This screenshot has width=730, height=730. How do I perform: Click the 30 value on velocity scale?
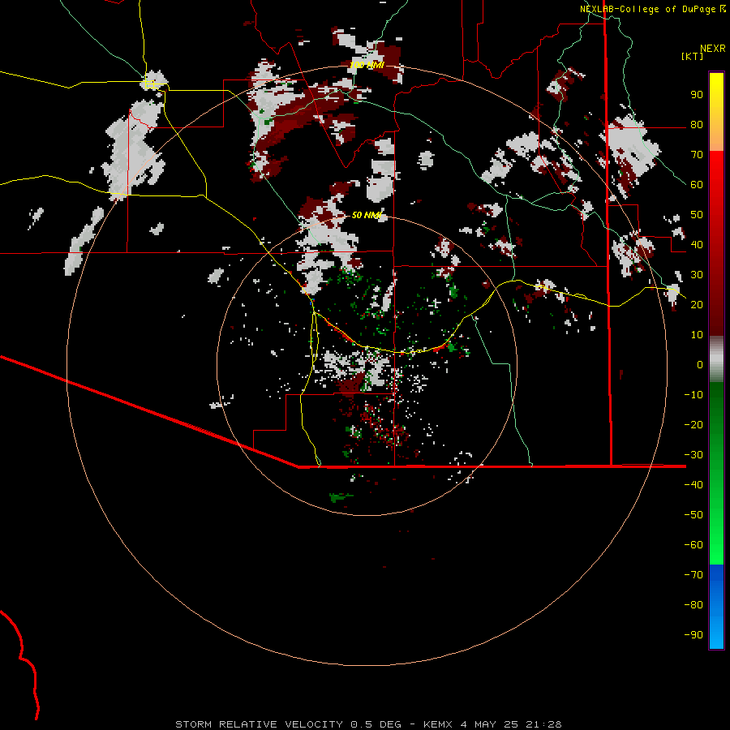tap(697, 275)
